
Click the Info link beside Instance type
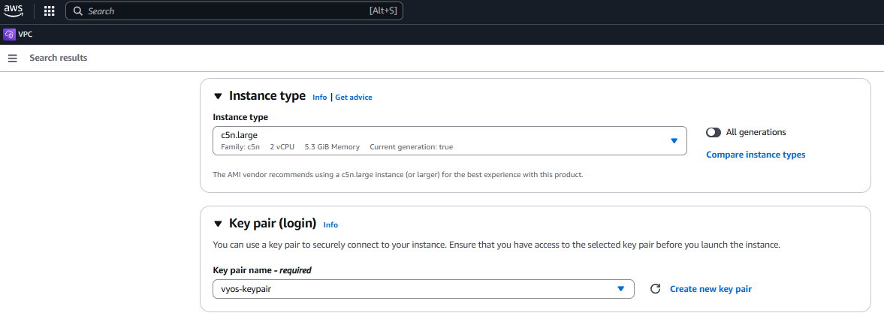click(319, 98)
